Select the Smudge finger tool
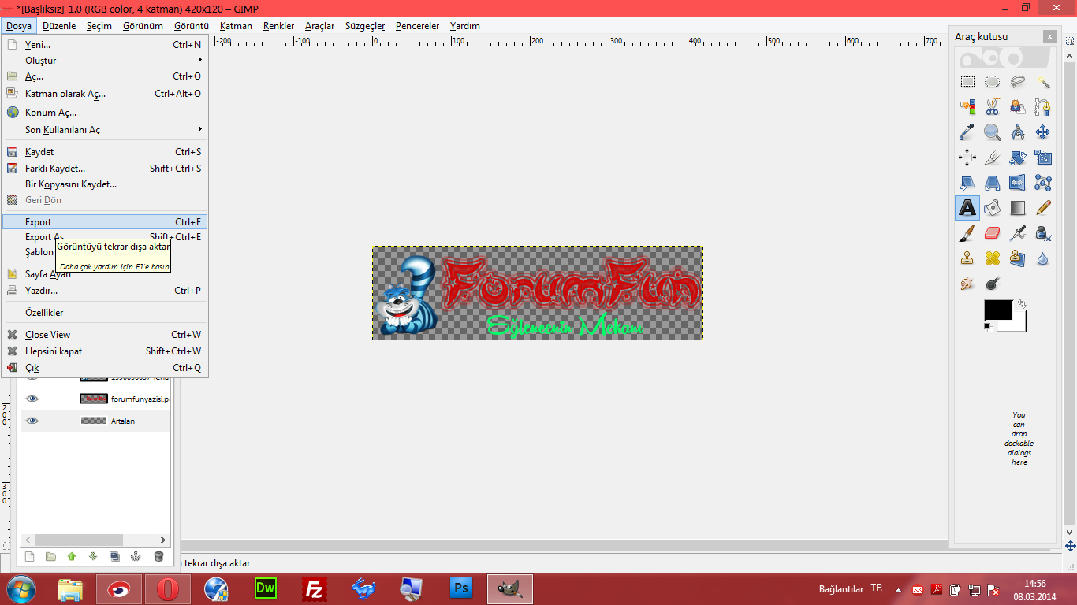The width and height of the screenshot is (1077, 605). pyautogui.click(x=967, y=284)
